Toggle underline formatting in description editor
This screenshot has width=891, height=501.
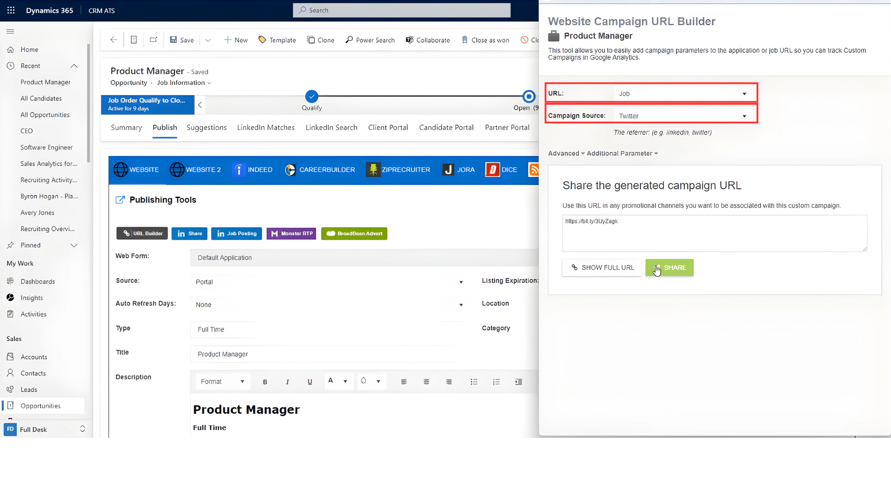tap(310, 382)
